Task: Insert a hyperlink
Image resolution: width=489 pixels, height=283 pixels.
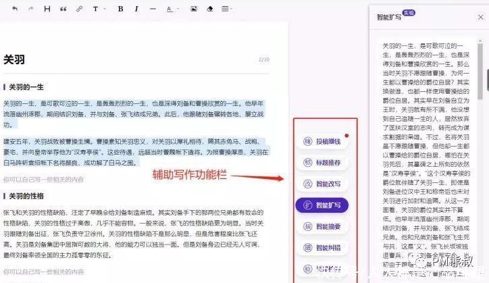Action: point(80,9)
